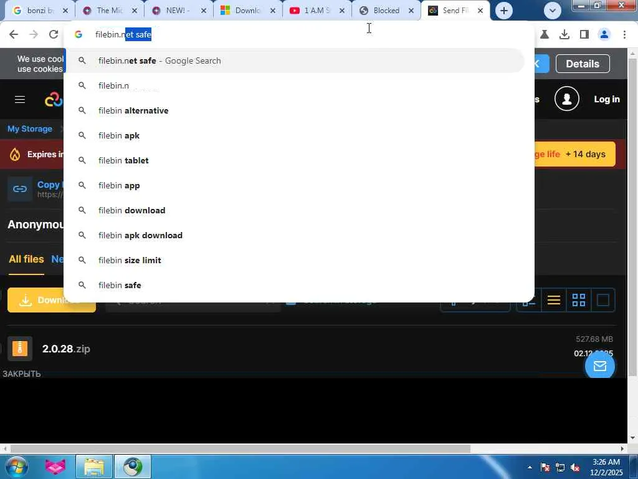Open the site hamburger menu
Screen dimensions: 638x479
pos(20,99)
